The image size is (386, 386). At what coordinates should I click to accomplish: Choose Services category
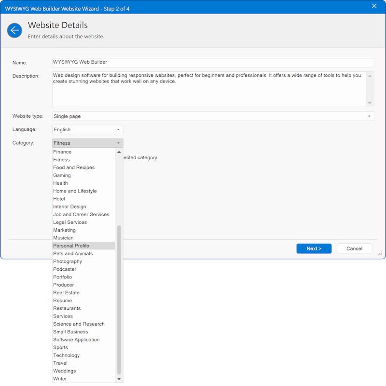(83, 317)
